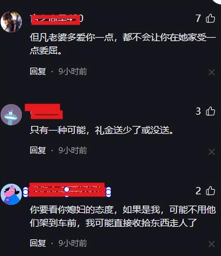Screen dimensions: 221x256
Task: Select the left handle of the selection box
Action: 26,192
